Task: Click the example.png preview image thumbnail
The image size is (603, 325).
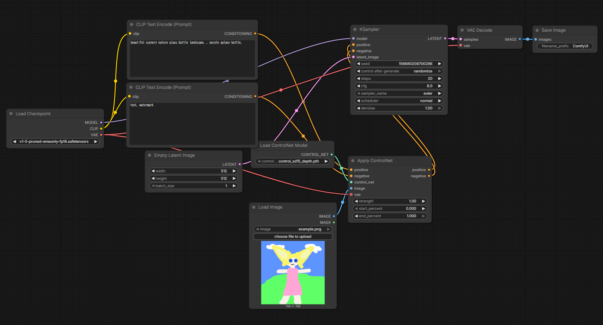Action: (292, 272)
